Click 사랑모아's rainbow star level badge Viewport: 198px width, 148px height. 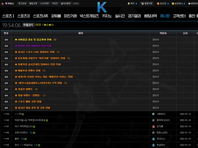point(153,114)
